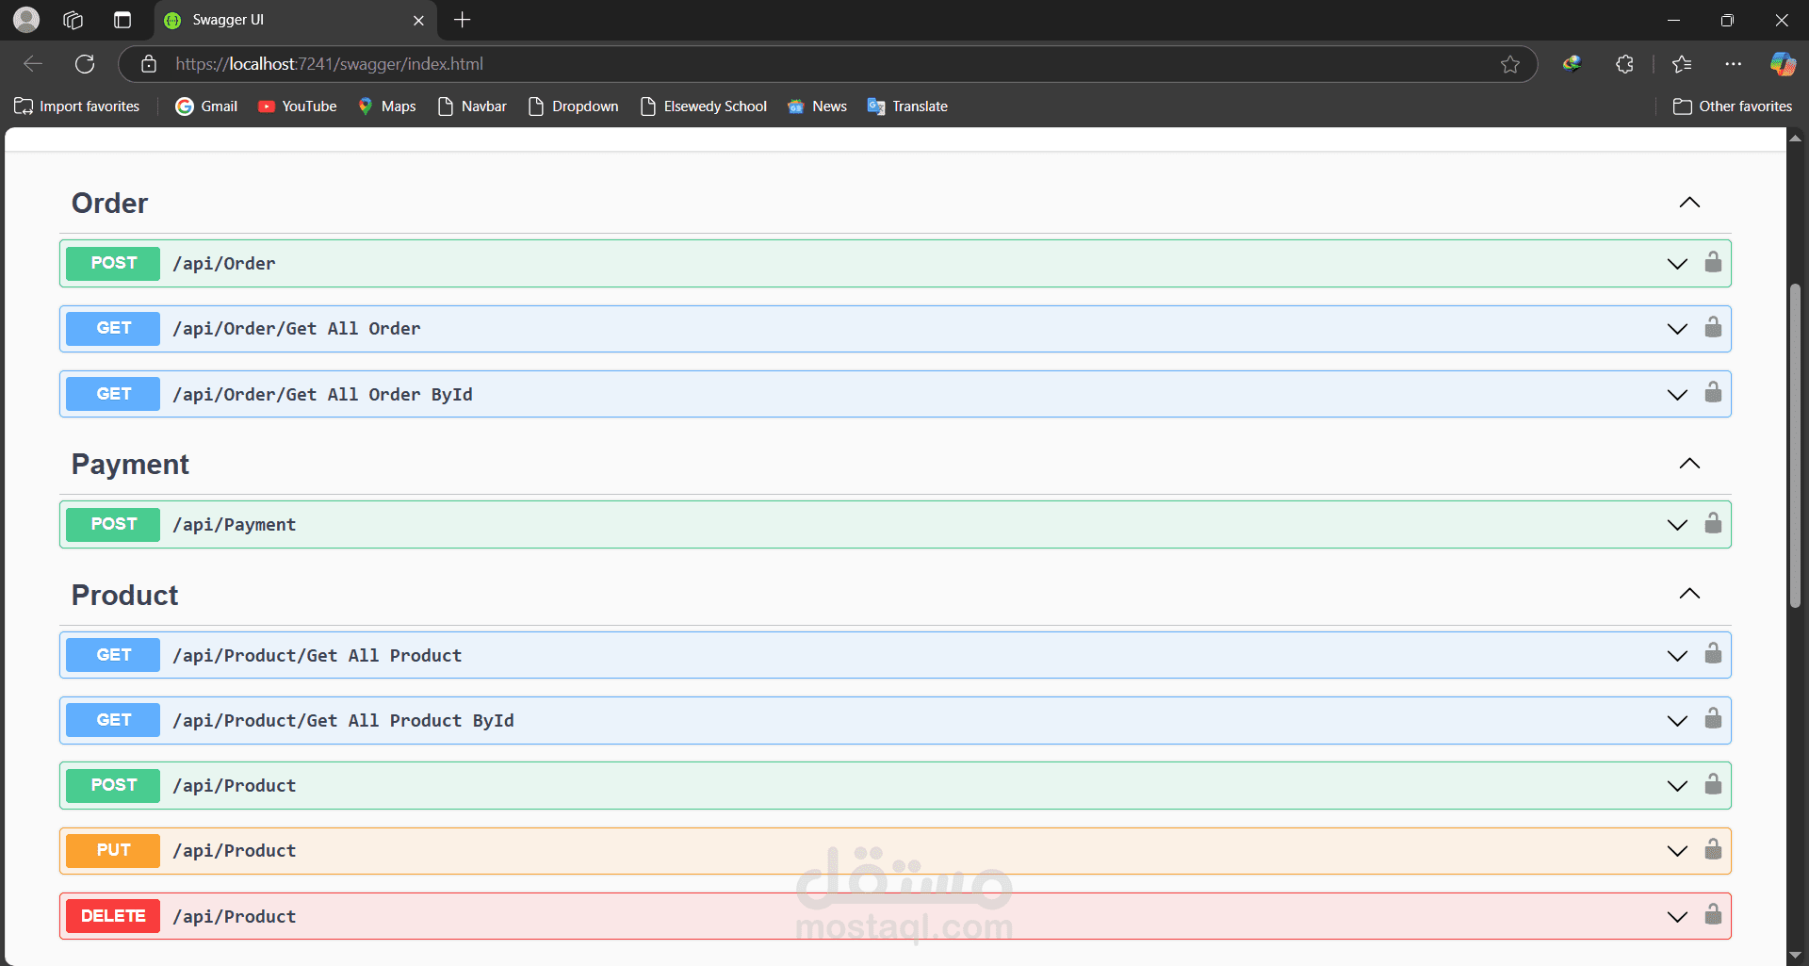The image size is (1809, 966).
Task: Expand POST /api/Product chevron arrow
Action: coord(1677,786)
